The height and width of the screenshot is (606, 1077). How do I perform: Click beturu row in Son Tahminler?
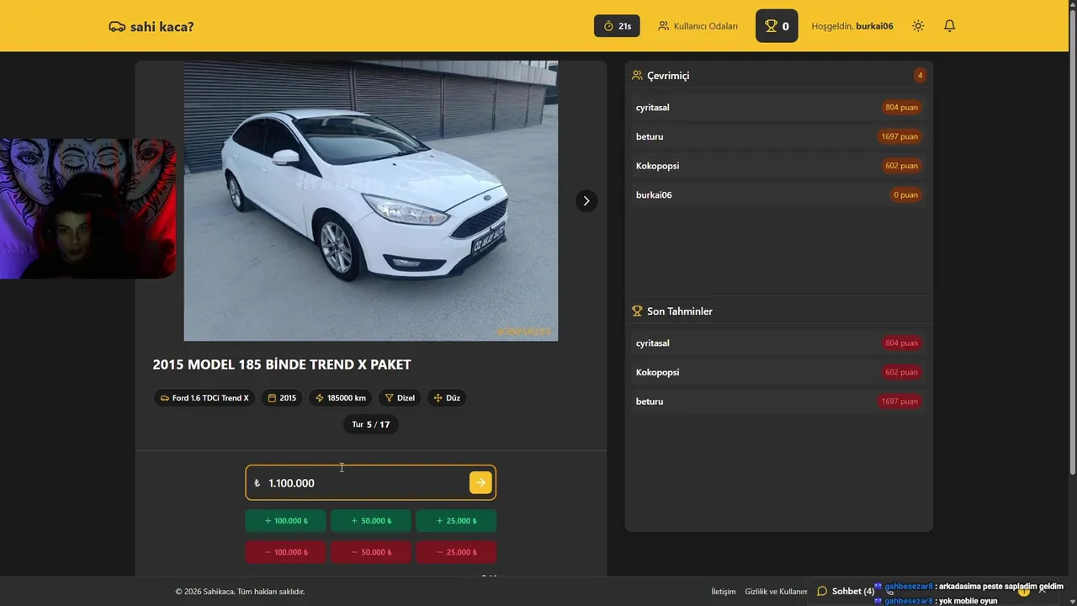(778, 401)
